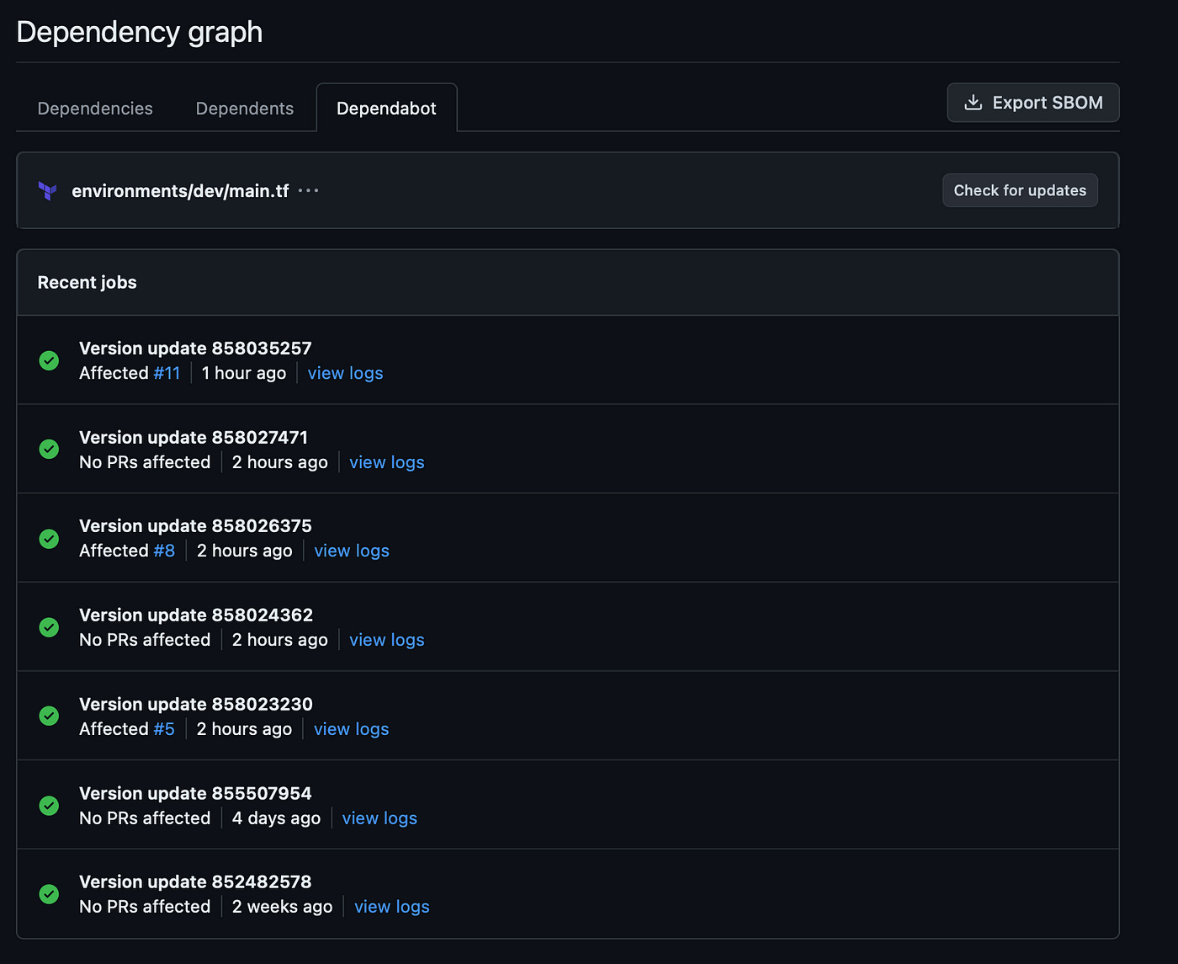1178x964 pixels.
Task: Click the 1 hour ago timestamp
Action: click(x=244, y=373)
